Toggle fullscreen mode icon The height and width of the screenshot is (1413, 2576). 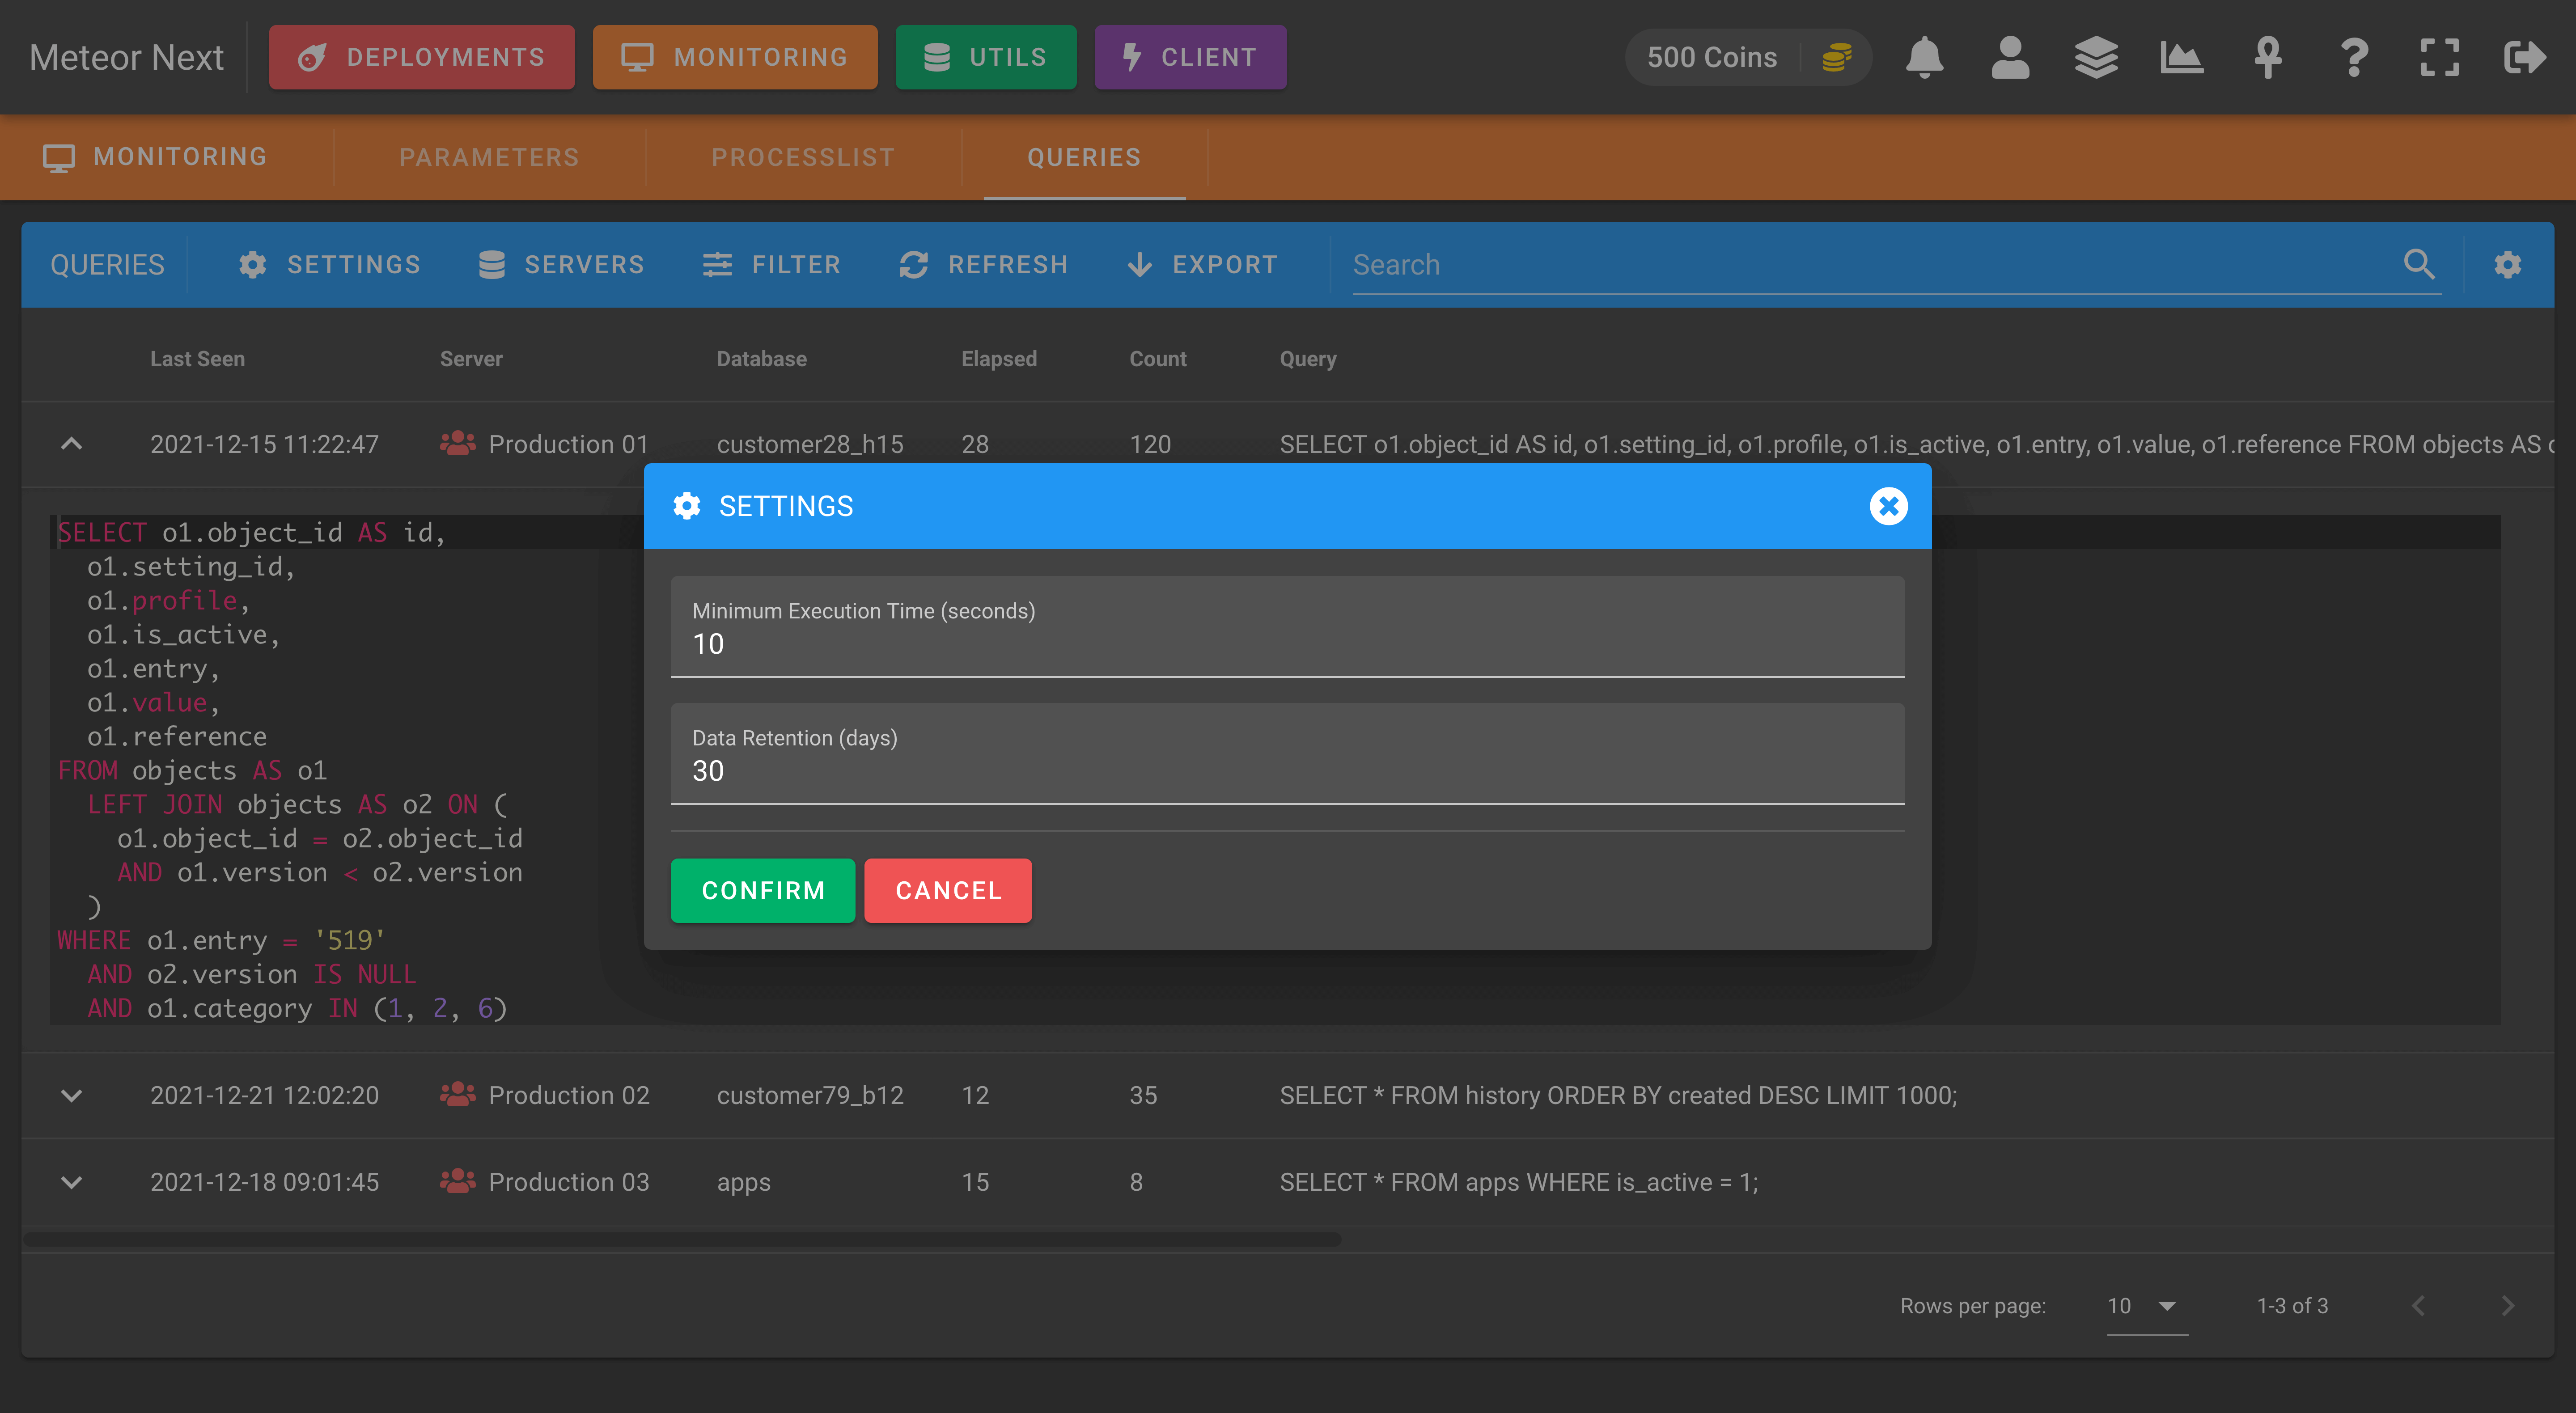tap(2439, 57)
